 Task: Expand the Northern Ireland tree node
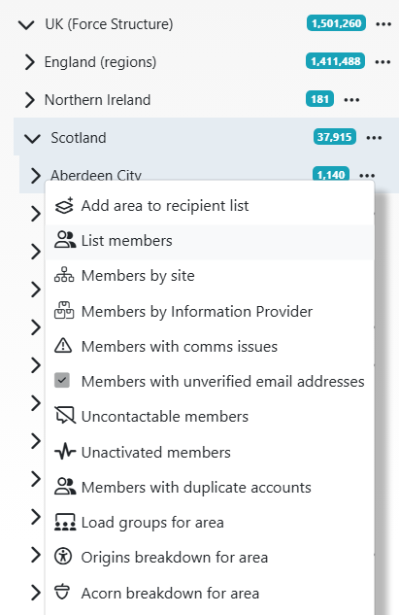pos(29,100)
